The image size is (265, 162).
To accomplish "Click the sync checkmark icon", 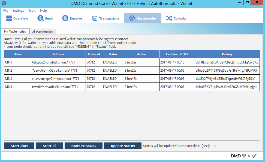I will point(254,155).
